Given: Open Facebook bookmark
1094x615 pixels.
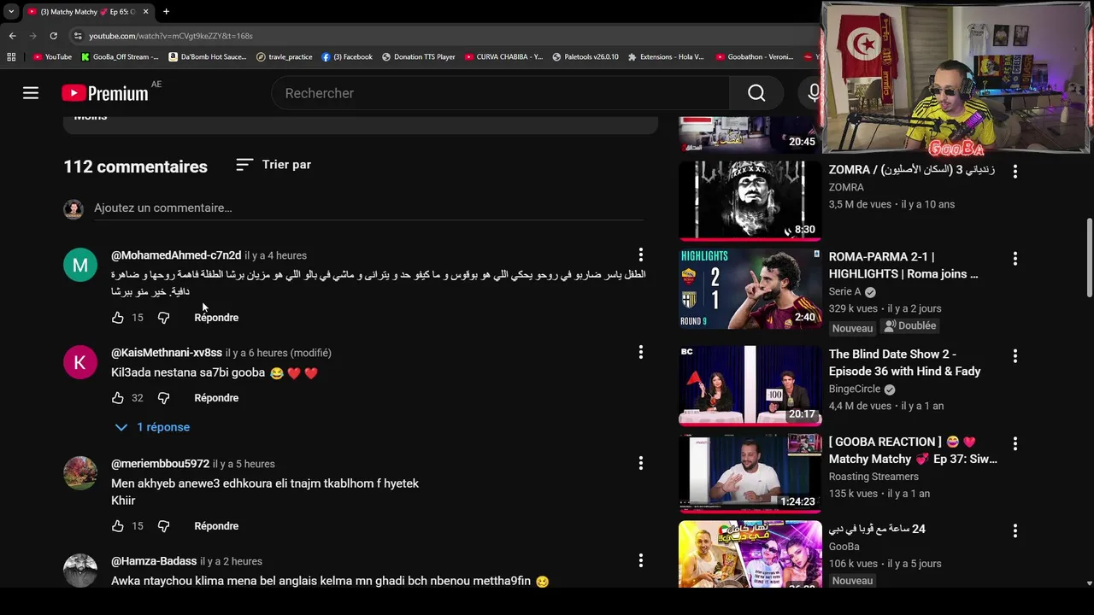Looking at the screenshot, I should pyautogui.click(x=347, y=57).
